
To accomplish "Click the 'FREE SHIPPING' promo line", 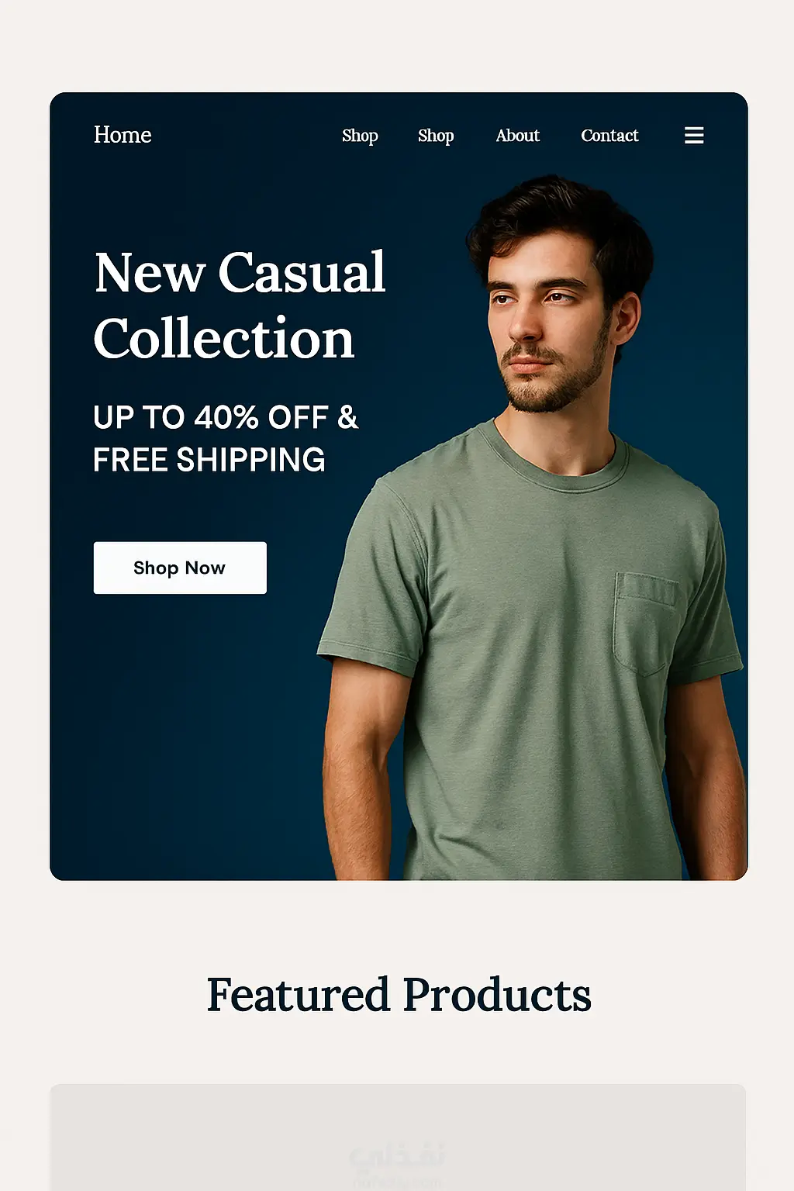I will point(209,460).
